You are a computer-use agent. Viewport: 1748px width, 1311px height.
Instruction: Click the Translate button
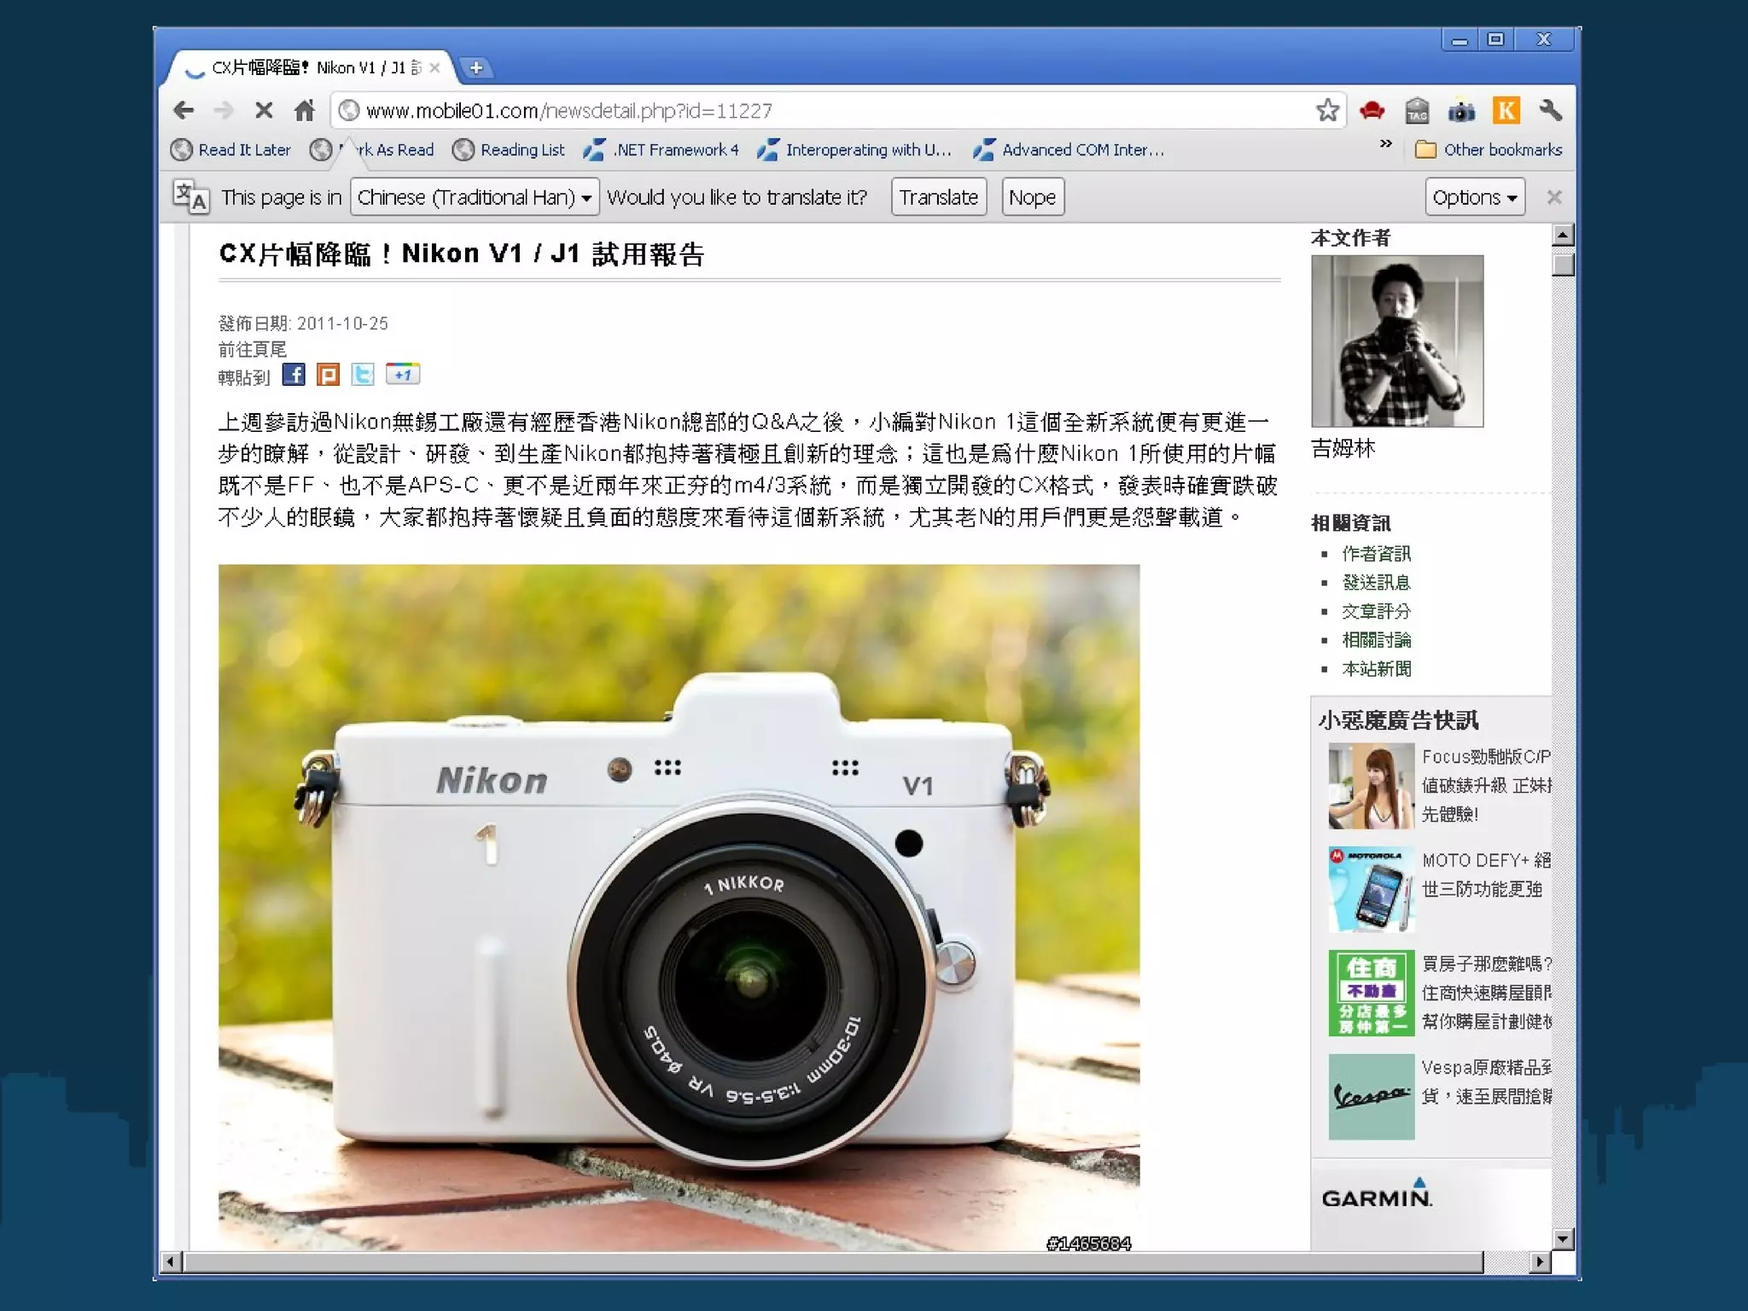click(x=938, y=197)
